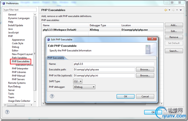Select General in the preferences tree
Screen dimensions: 188x121
[12, 15]
